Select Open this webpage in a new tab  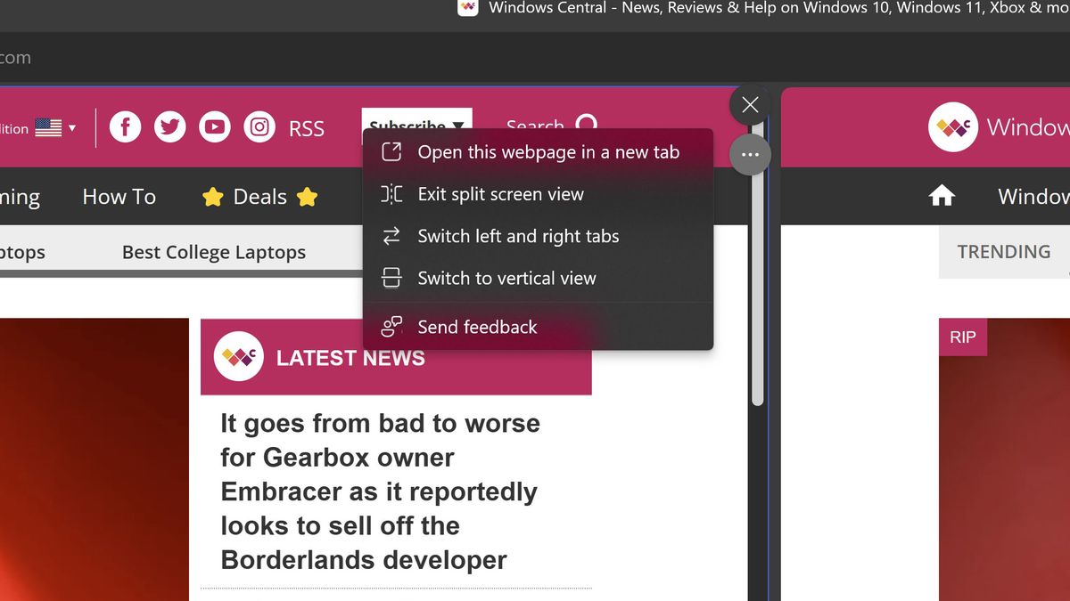pos(549,152)
